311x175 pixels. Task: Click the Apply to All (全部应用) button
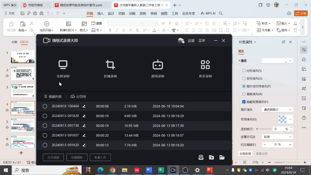pos(245,154)
